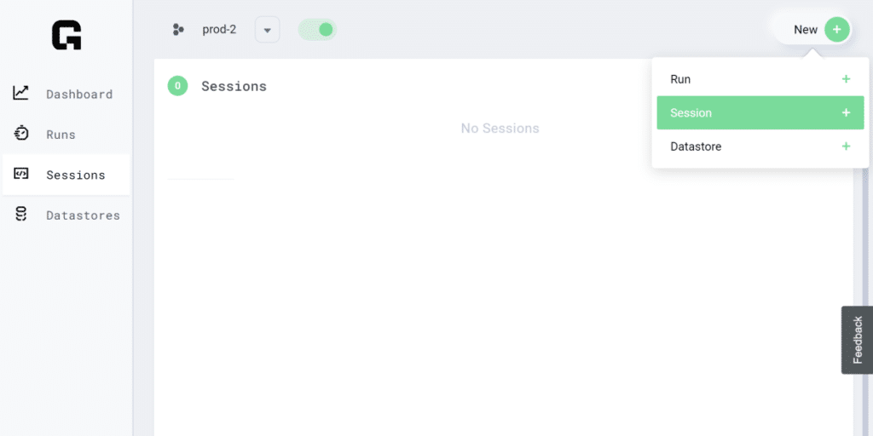The height and width of the screenshot is (436, 873).
Task: Click the Dashboard chart icon
Action: tap(21, 93)
